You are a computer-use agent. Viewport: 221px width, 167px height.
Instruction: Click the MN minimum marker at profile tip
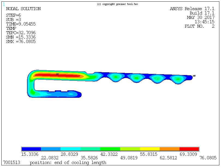coord(194,76)
